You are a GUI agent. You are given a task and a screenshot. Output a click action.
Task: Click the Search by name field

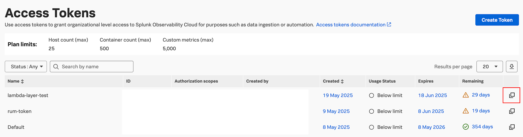92,67
